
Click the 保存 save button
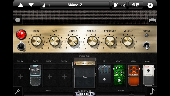point(135,5)
